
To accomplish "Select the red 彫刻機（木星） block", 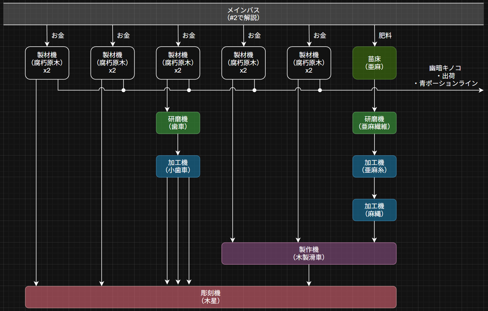I will click(x=210, y=297).
